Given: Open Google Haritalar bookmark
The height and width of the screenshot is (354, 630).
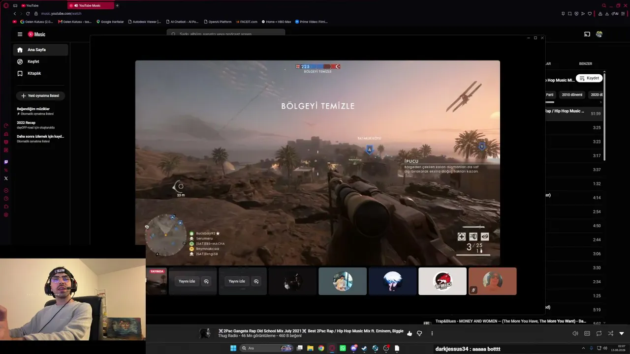Looking at the screenshot, I should (x=110, y=22).
